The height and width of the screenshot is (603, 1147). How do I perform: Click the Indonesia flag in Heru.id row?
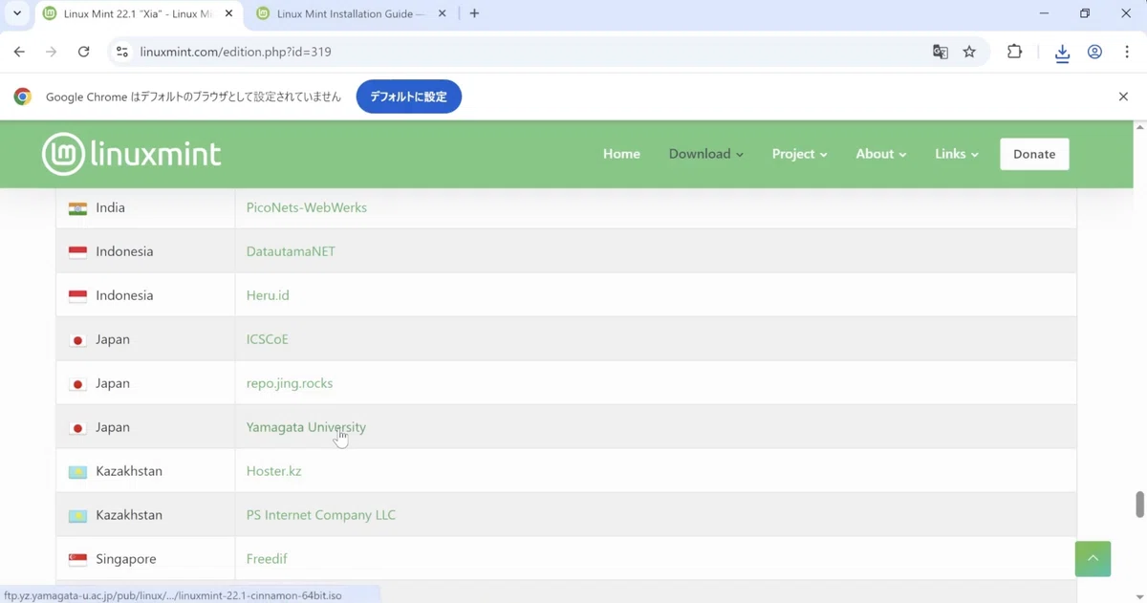tap(77, 296)
